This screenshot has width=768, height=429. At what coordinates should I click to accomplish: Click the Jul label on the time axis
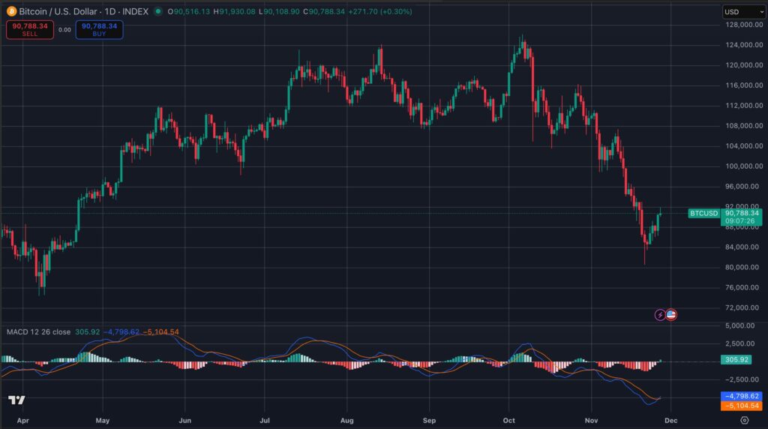(265, 420)
